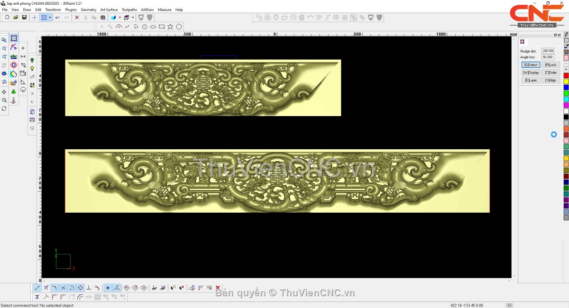Open the Toolpaths menu
The height and width of the screenshot is (308, 569).
129,9
